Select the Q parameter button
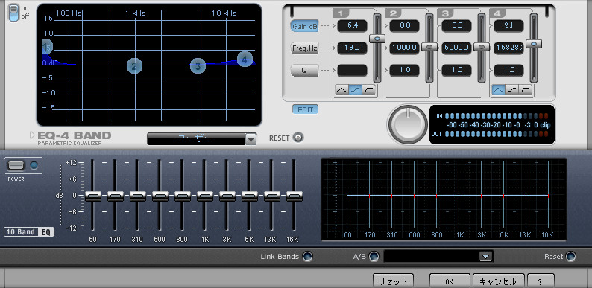Image resolution: width=592 pixels, height=288 pixels. pyautogui.click(x=305, y=70)
